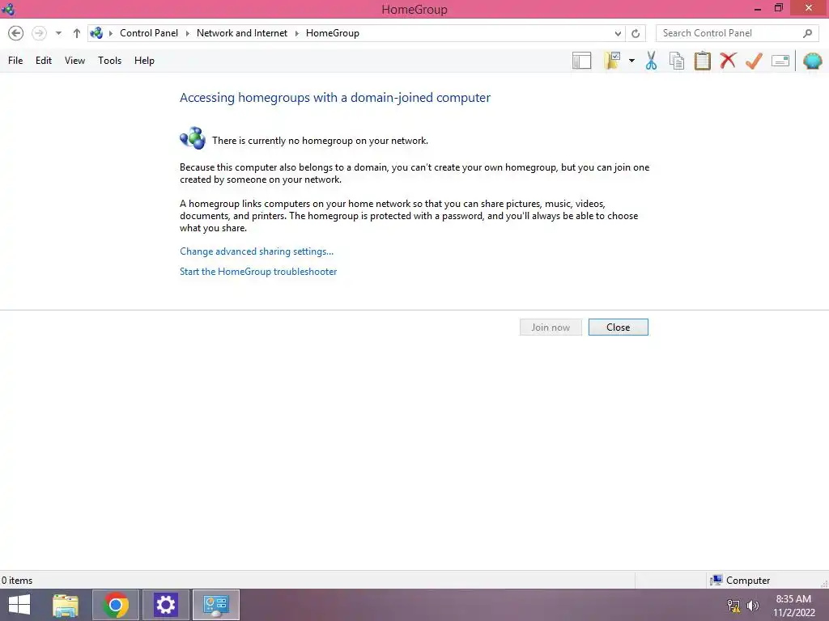The height and width of the screenshot is (621, 829).
Task: Minimize the HomeGroup window
Action: [758, 9]
